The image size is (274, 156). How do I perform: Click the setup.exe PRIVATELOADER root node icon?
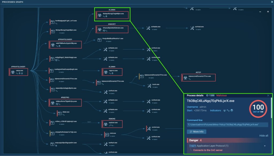point(13,72)
